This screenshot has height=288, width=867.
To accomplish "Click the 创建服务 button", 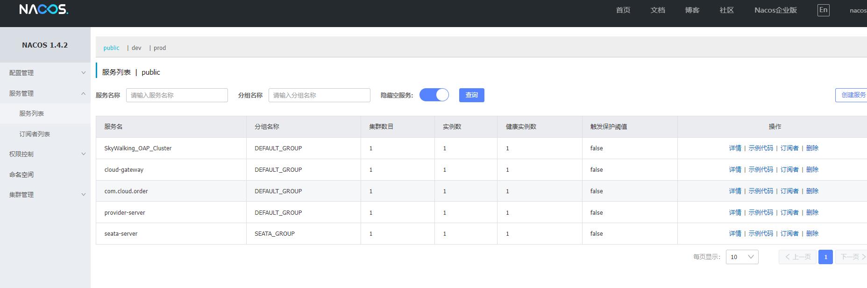I will (x=852, y=95).
